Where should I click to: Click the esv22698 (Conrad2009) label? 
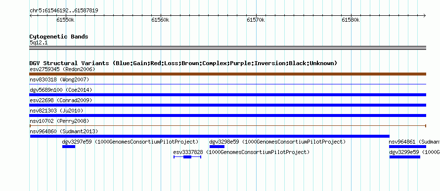pos(61,100)
